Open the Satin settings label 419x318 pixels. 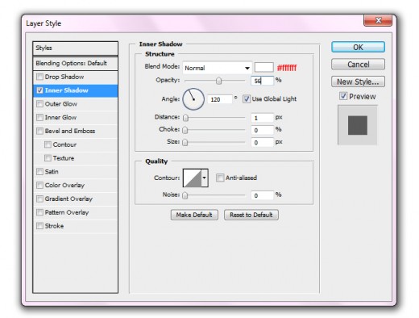(x=52, y=172)
